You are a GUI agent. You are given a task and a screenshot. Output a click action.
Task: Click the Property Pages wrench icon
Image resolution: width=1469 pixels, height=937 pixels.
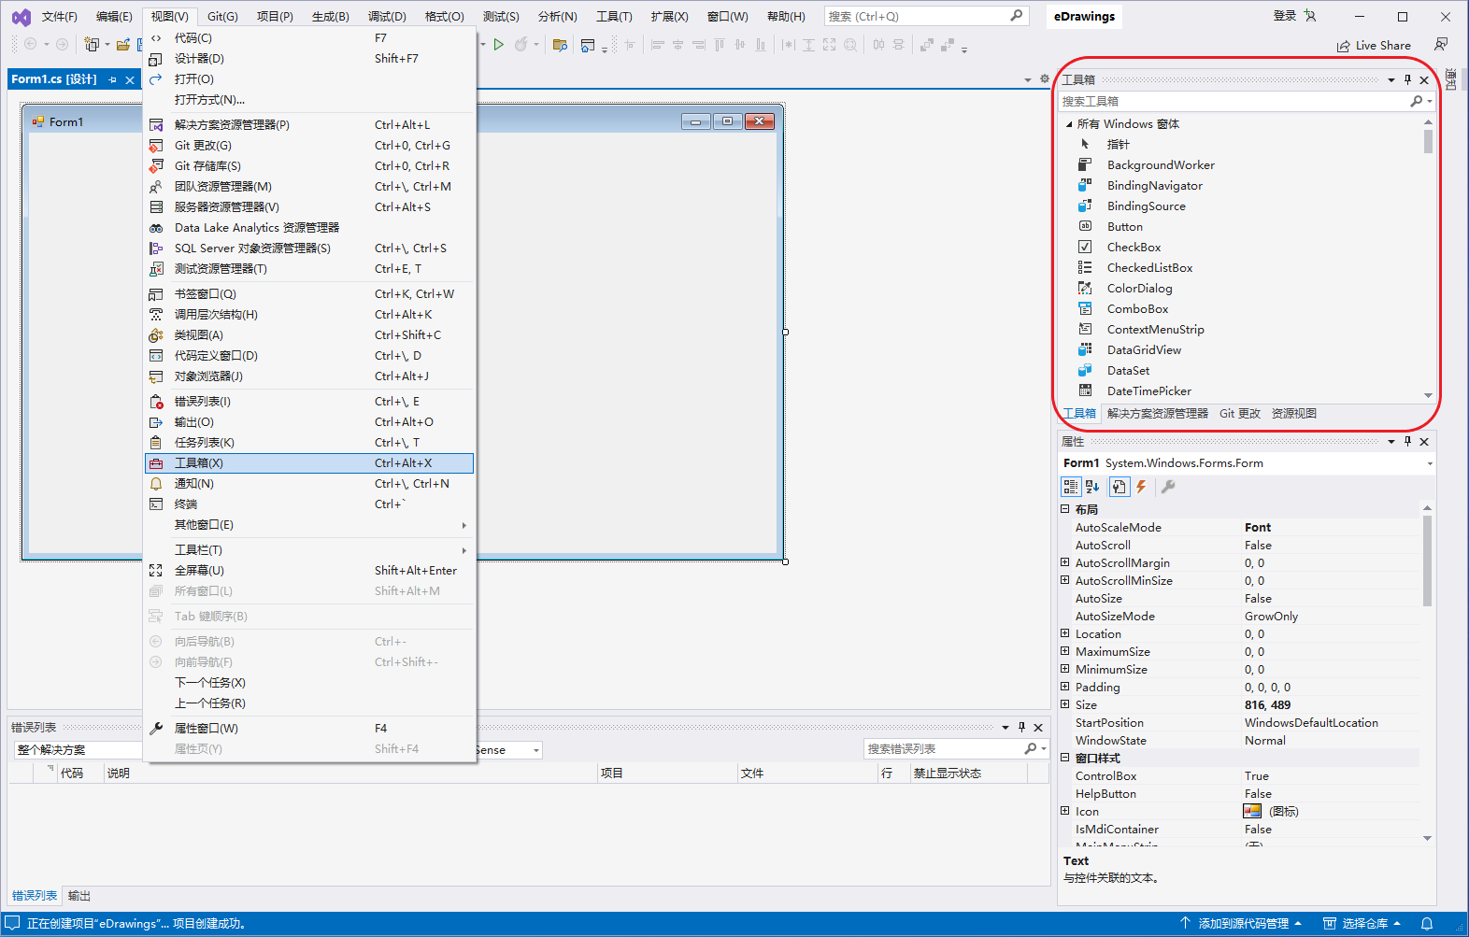[1167, 487]
